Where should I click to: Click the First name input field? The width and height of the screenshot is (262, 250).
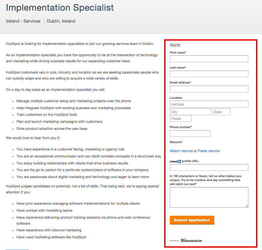tap(209, 59)
